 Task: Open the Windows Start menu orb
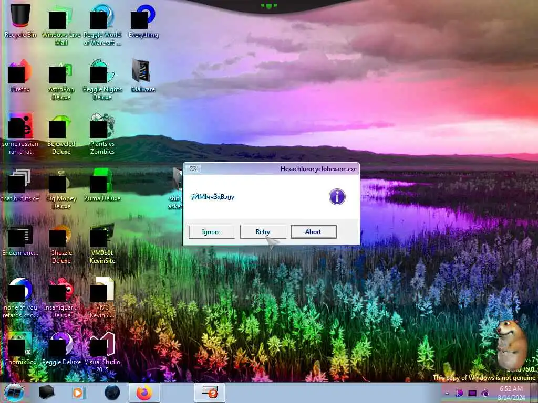click(x=14, y=393)
